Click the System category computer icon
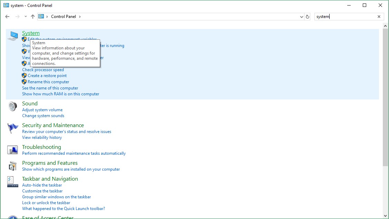The width and height of the screenshot is (389, 219). [x=13, y=36]
